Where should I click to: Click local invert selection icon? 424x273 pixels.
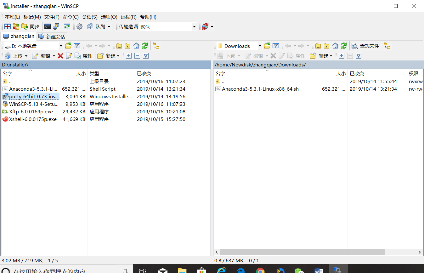[145, 56]
